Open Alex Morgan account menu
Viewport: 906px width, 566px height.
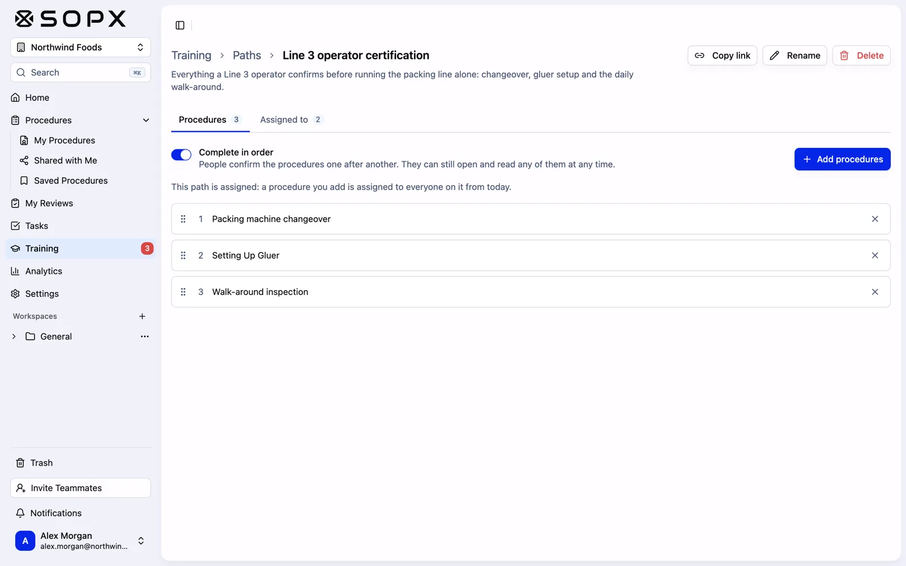coord(80,541)
